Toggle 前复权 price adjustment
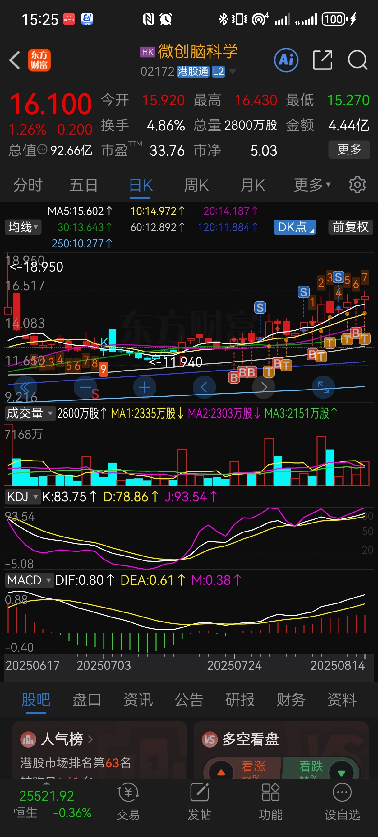This screenshot has width=378, height=837. (351, 227)
